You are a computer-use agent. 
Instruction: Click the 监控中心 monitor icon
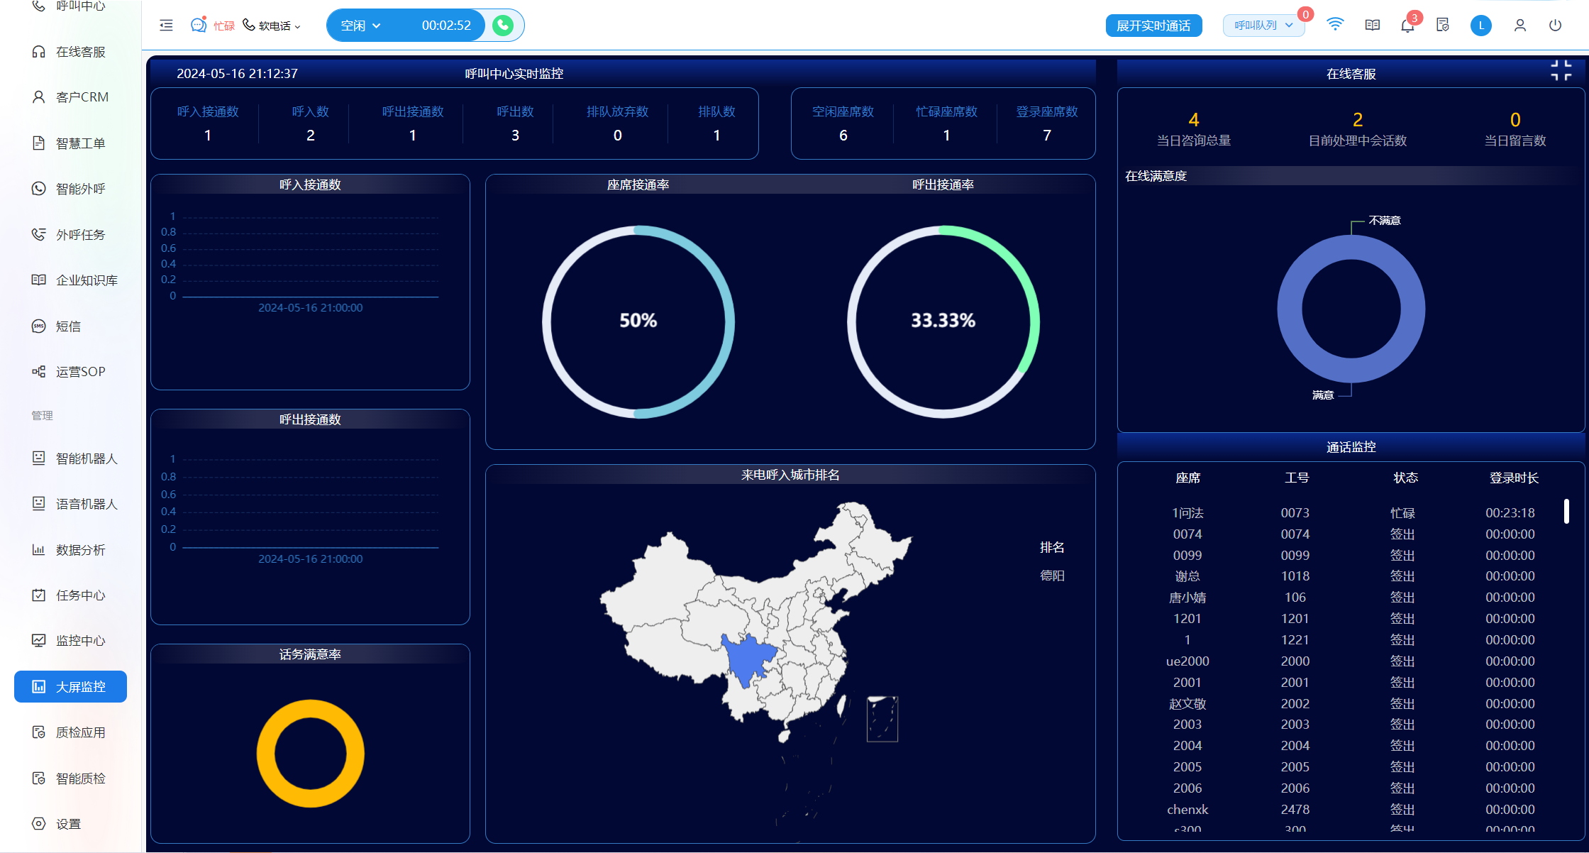click(x=38, y=641)
